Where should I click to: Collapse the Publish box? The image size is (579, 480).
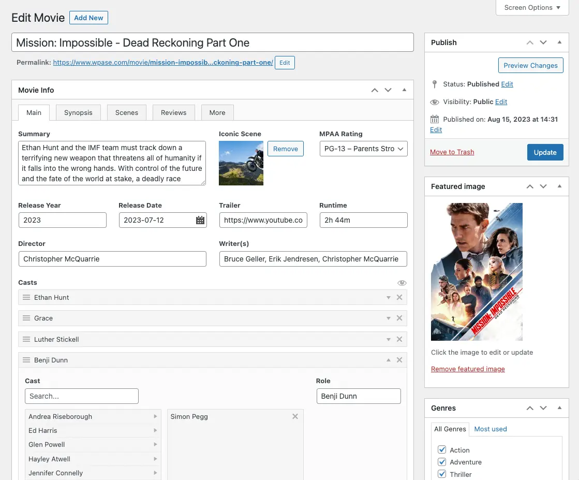[559, 42]
